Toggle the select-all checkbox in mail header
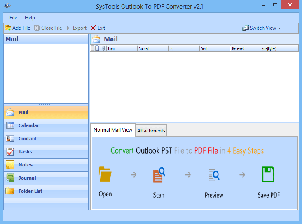 pos(93,48)
